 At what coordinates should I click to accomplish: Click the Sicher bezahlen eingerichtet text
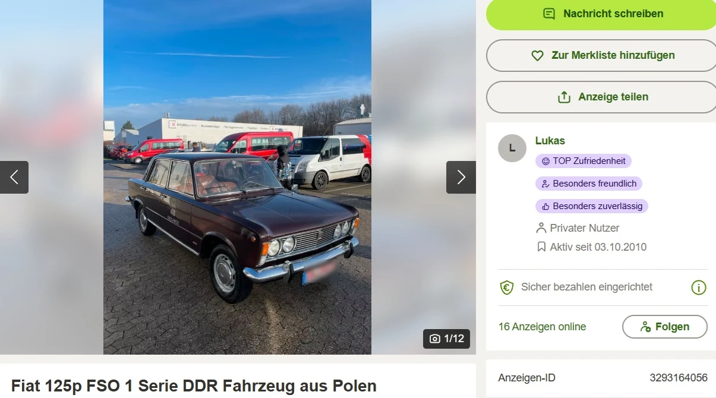(x=586, y=287)
